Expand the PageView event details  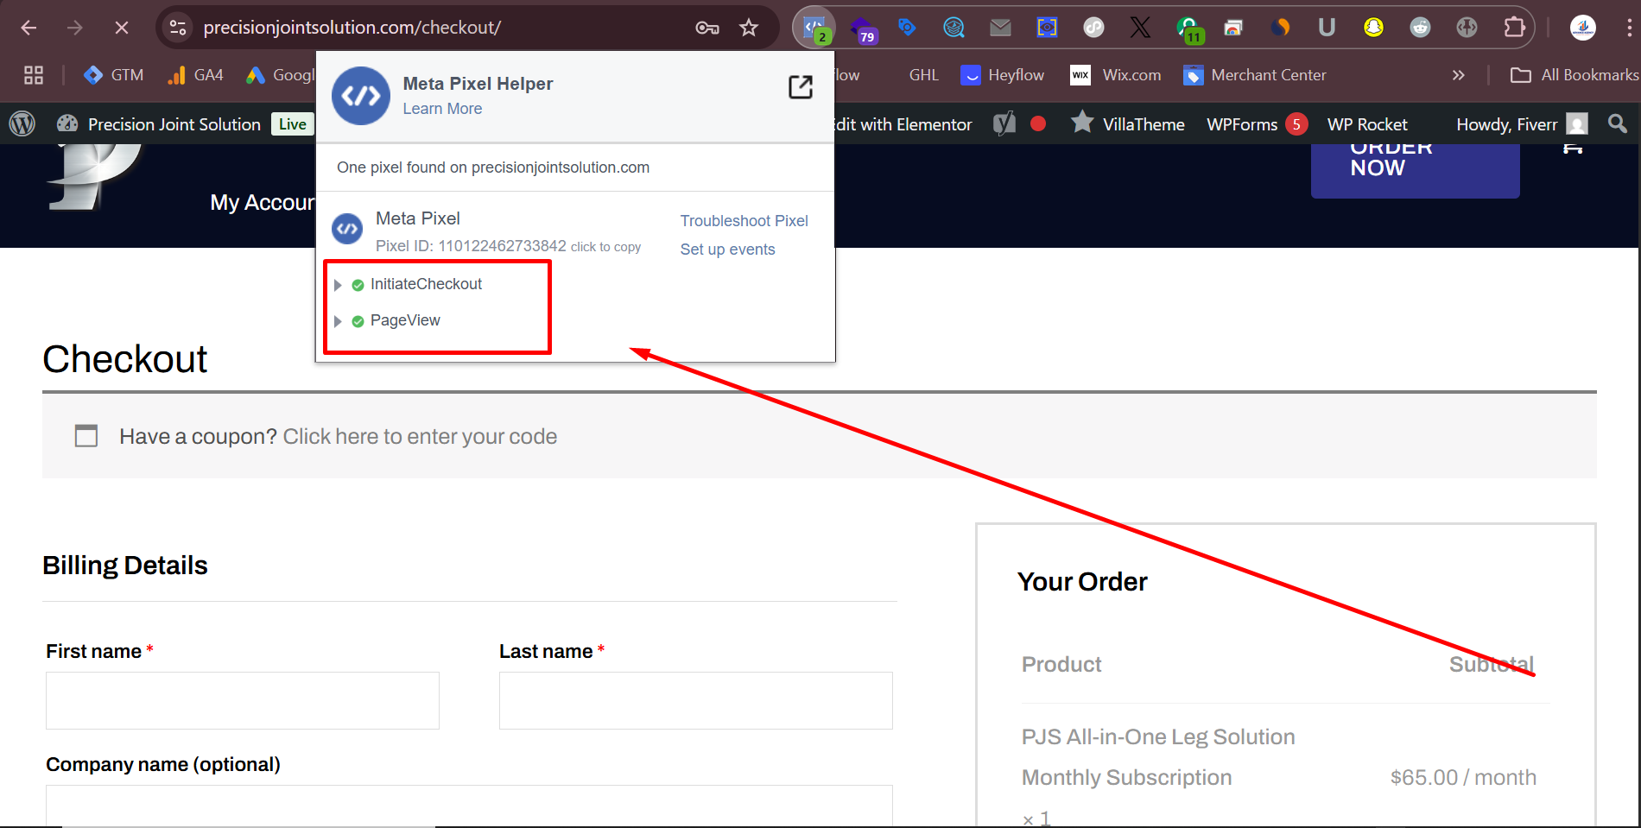click(x=339, y=321)
